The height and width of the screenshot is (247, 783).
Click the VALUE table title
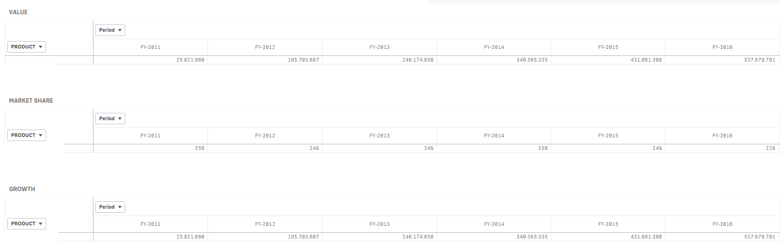[18, 12]
